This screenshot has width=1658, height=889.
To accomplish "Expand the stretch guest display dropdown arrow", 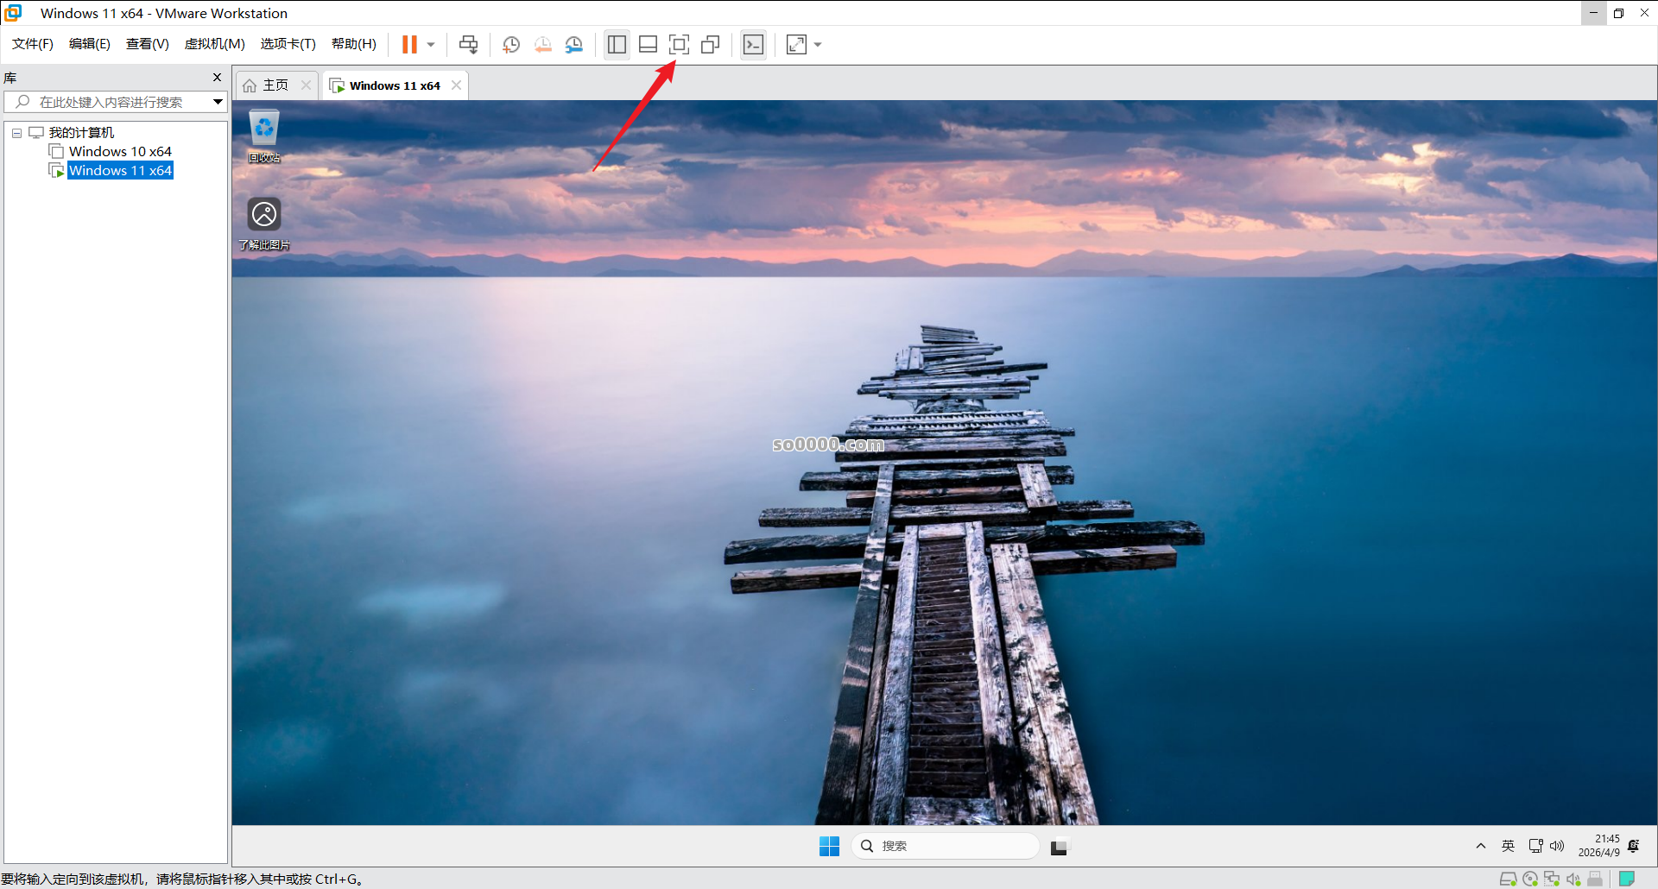I will (x=818, y=45).
